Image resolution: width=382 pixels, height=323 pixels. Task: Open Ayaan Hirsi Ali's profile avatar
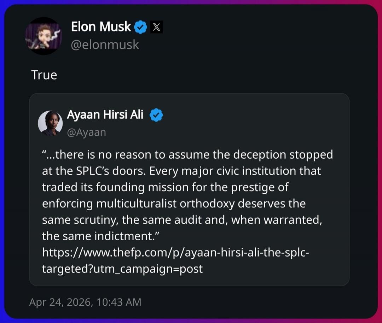pyautogui.click(x=50, y=123)
